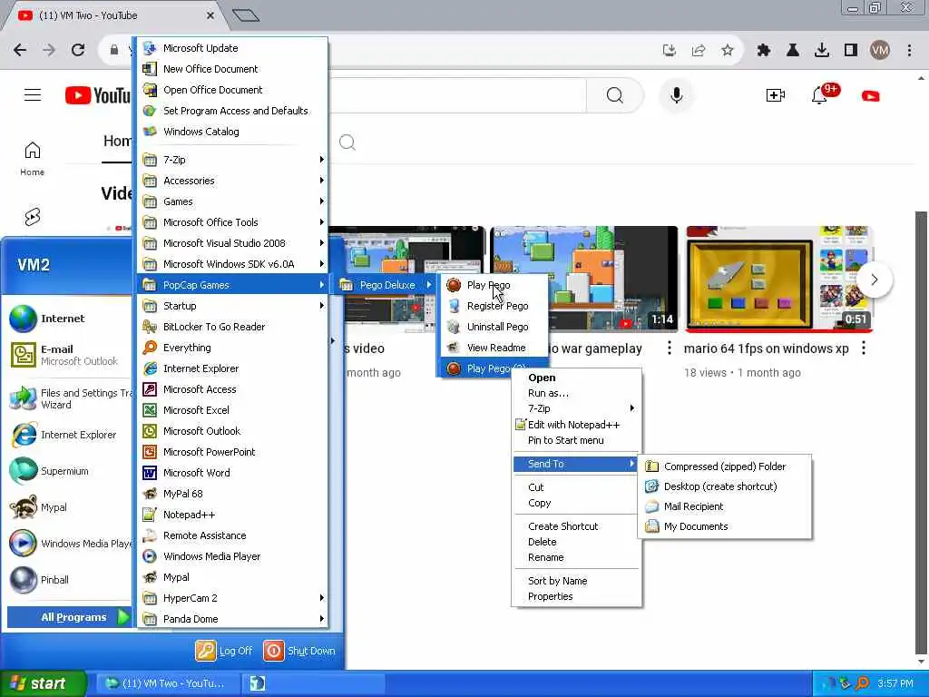This screenshot has width=929, height=697.
Task: Click New Office Document icon
Action: click(x=150, y=69)
